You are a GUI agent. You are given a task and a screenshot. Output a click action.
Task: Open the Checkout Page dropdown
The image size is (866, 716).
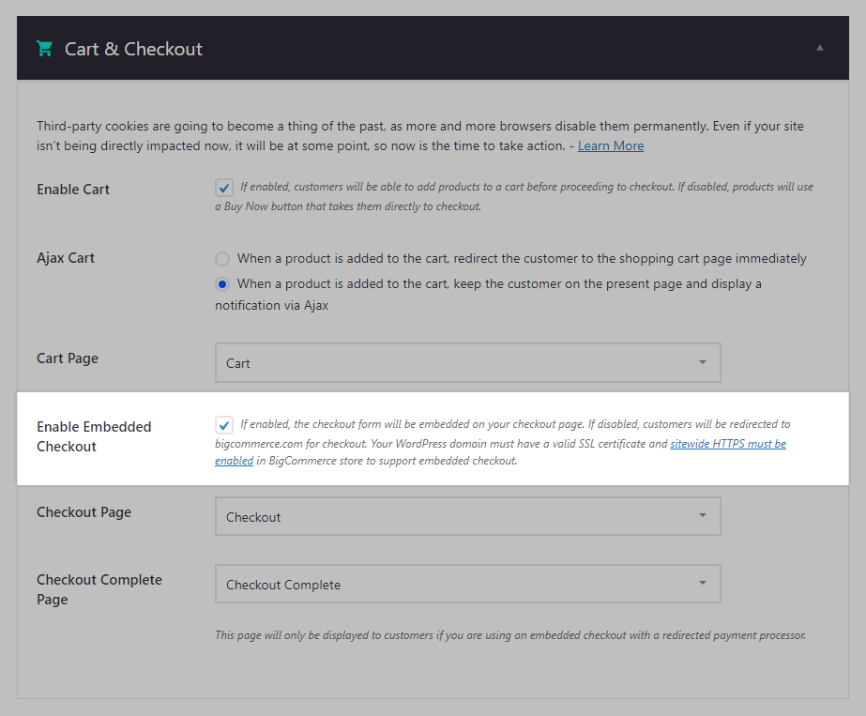click(468, 516)
